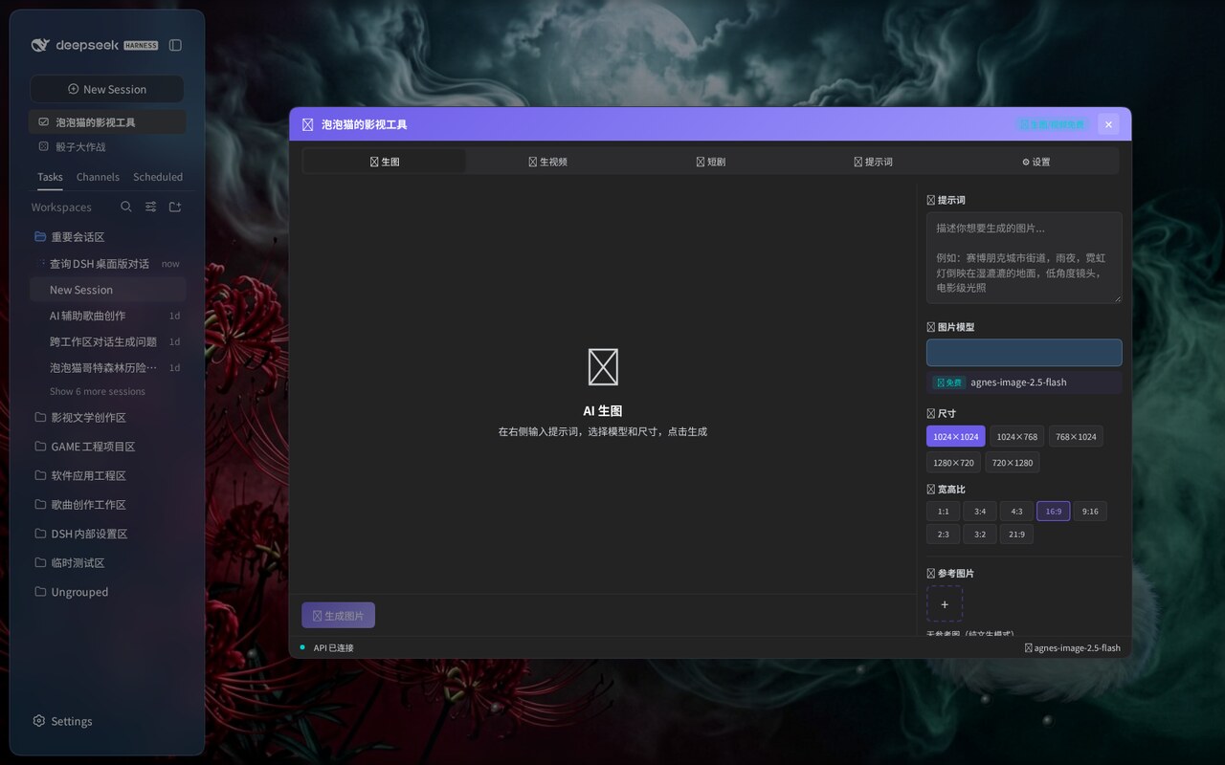Open Settings in the sidebar
The image size is (1225, 765).
pyautogui.click(x=63, y=721)
